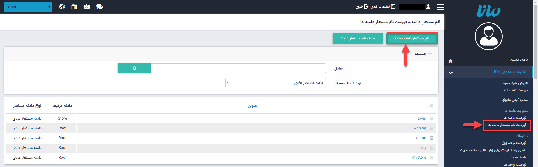Screen dimensions: 538x167
Task: Toggle the hamburger menu icon
Action: (440, 7)
